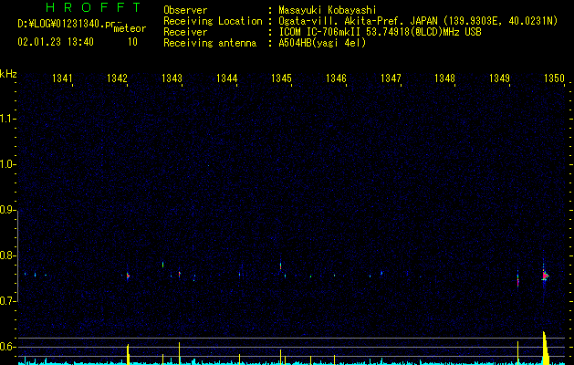
Task: Click the 1349 time axis marker
Action: coord(499,78)
